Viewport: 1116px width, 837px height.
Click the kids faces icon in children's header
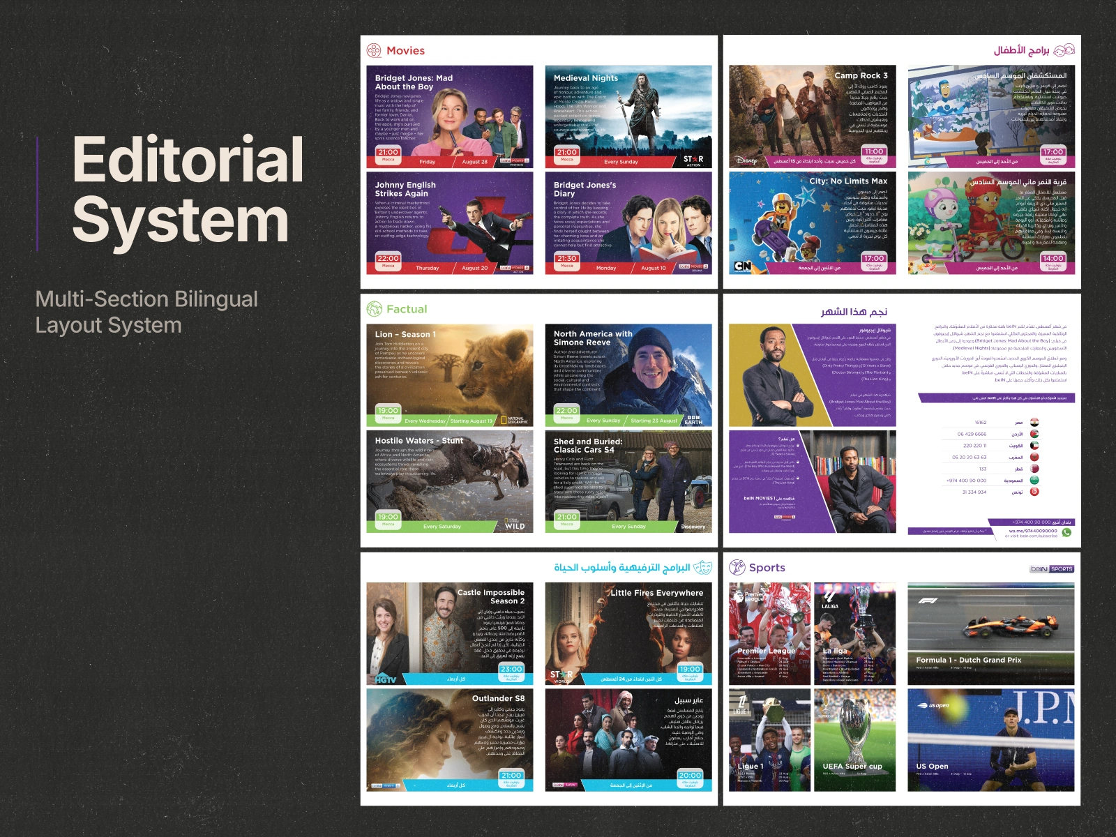1064,50
